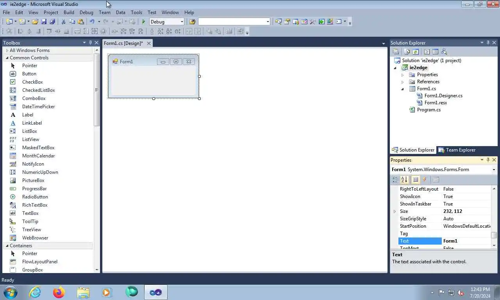The width and height of the screenshot is (500, 300).
Task: Click the Properties icon in Solution Explorer toolbar
Action: click(396, 52)
